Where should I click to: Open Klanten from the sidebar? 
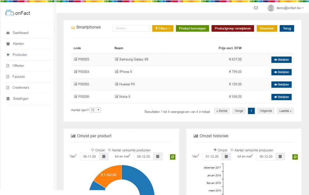point(18,44)
